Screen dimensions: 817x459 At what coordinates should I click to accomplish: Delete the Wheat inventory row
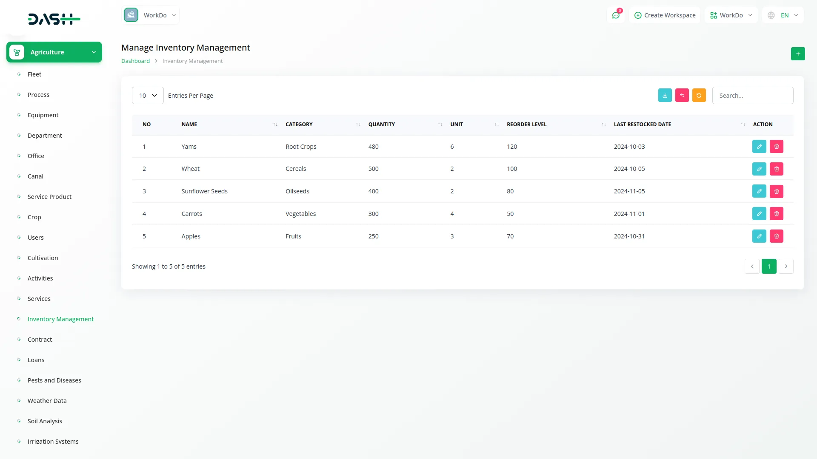776,169
